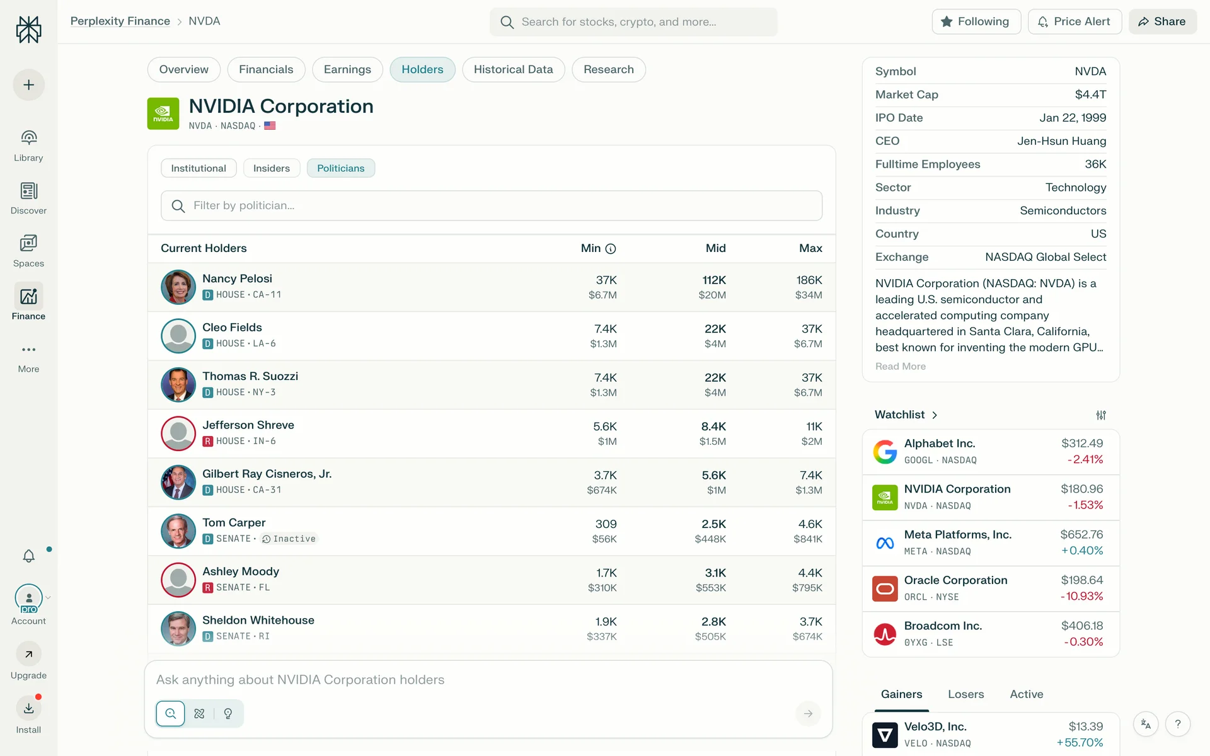Expand the Account menu chevron
This screenshot has width=1210, height=756.
click(x=49, y=597)
